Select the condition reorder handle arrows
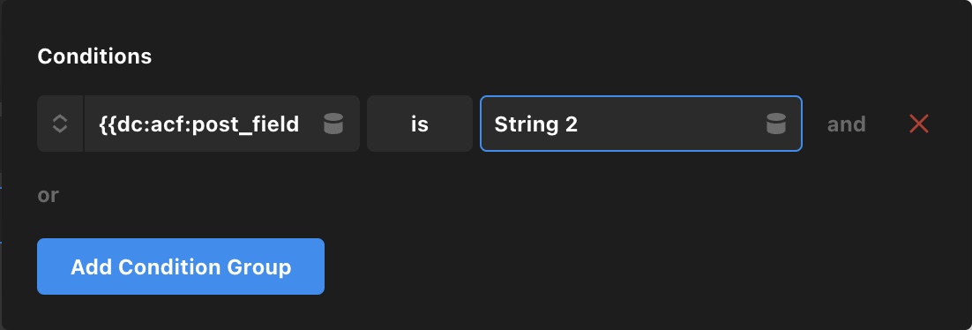The image size is (972, 330). pos(59,124)
